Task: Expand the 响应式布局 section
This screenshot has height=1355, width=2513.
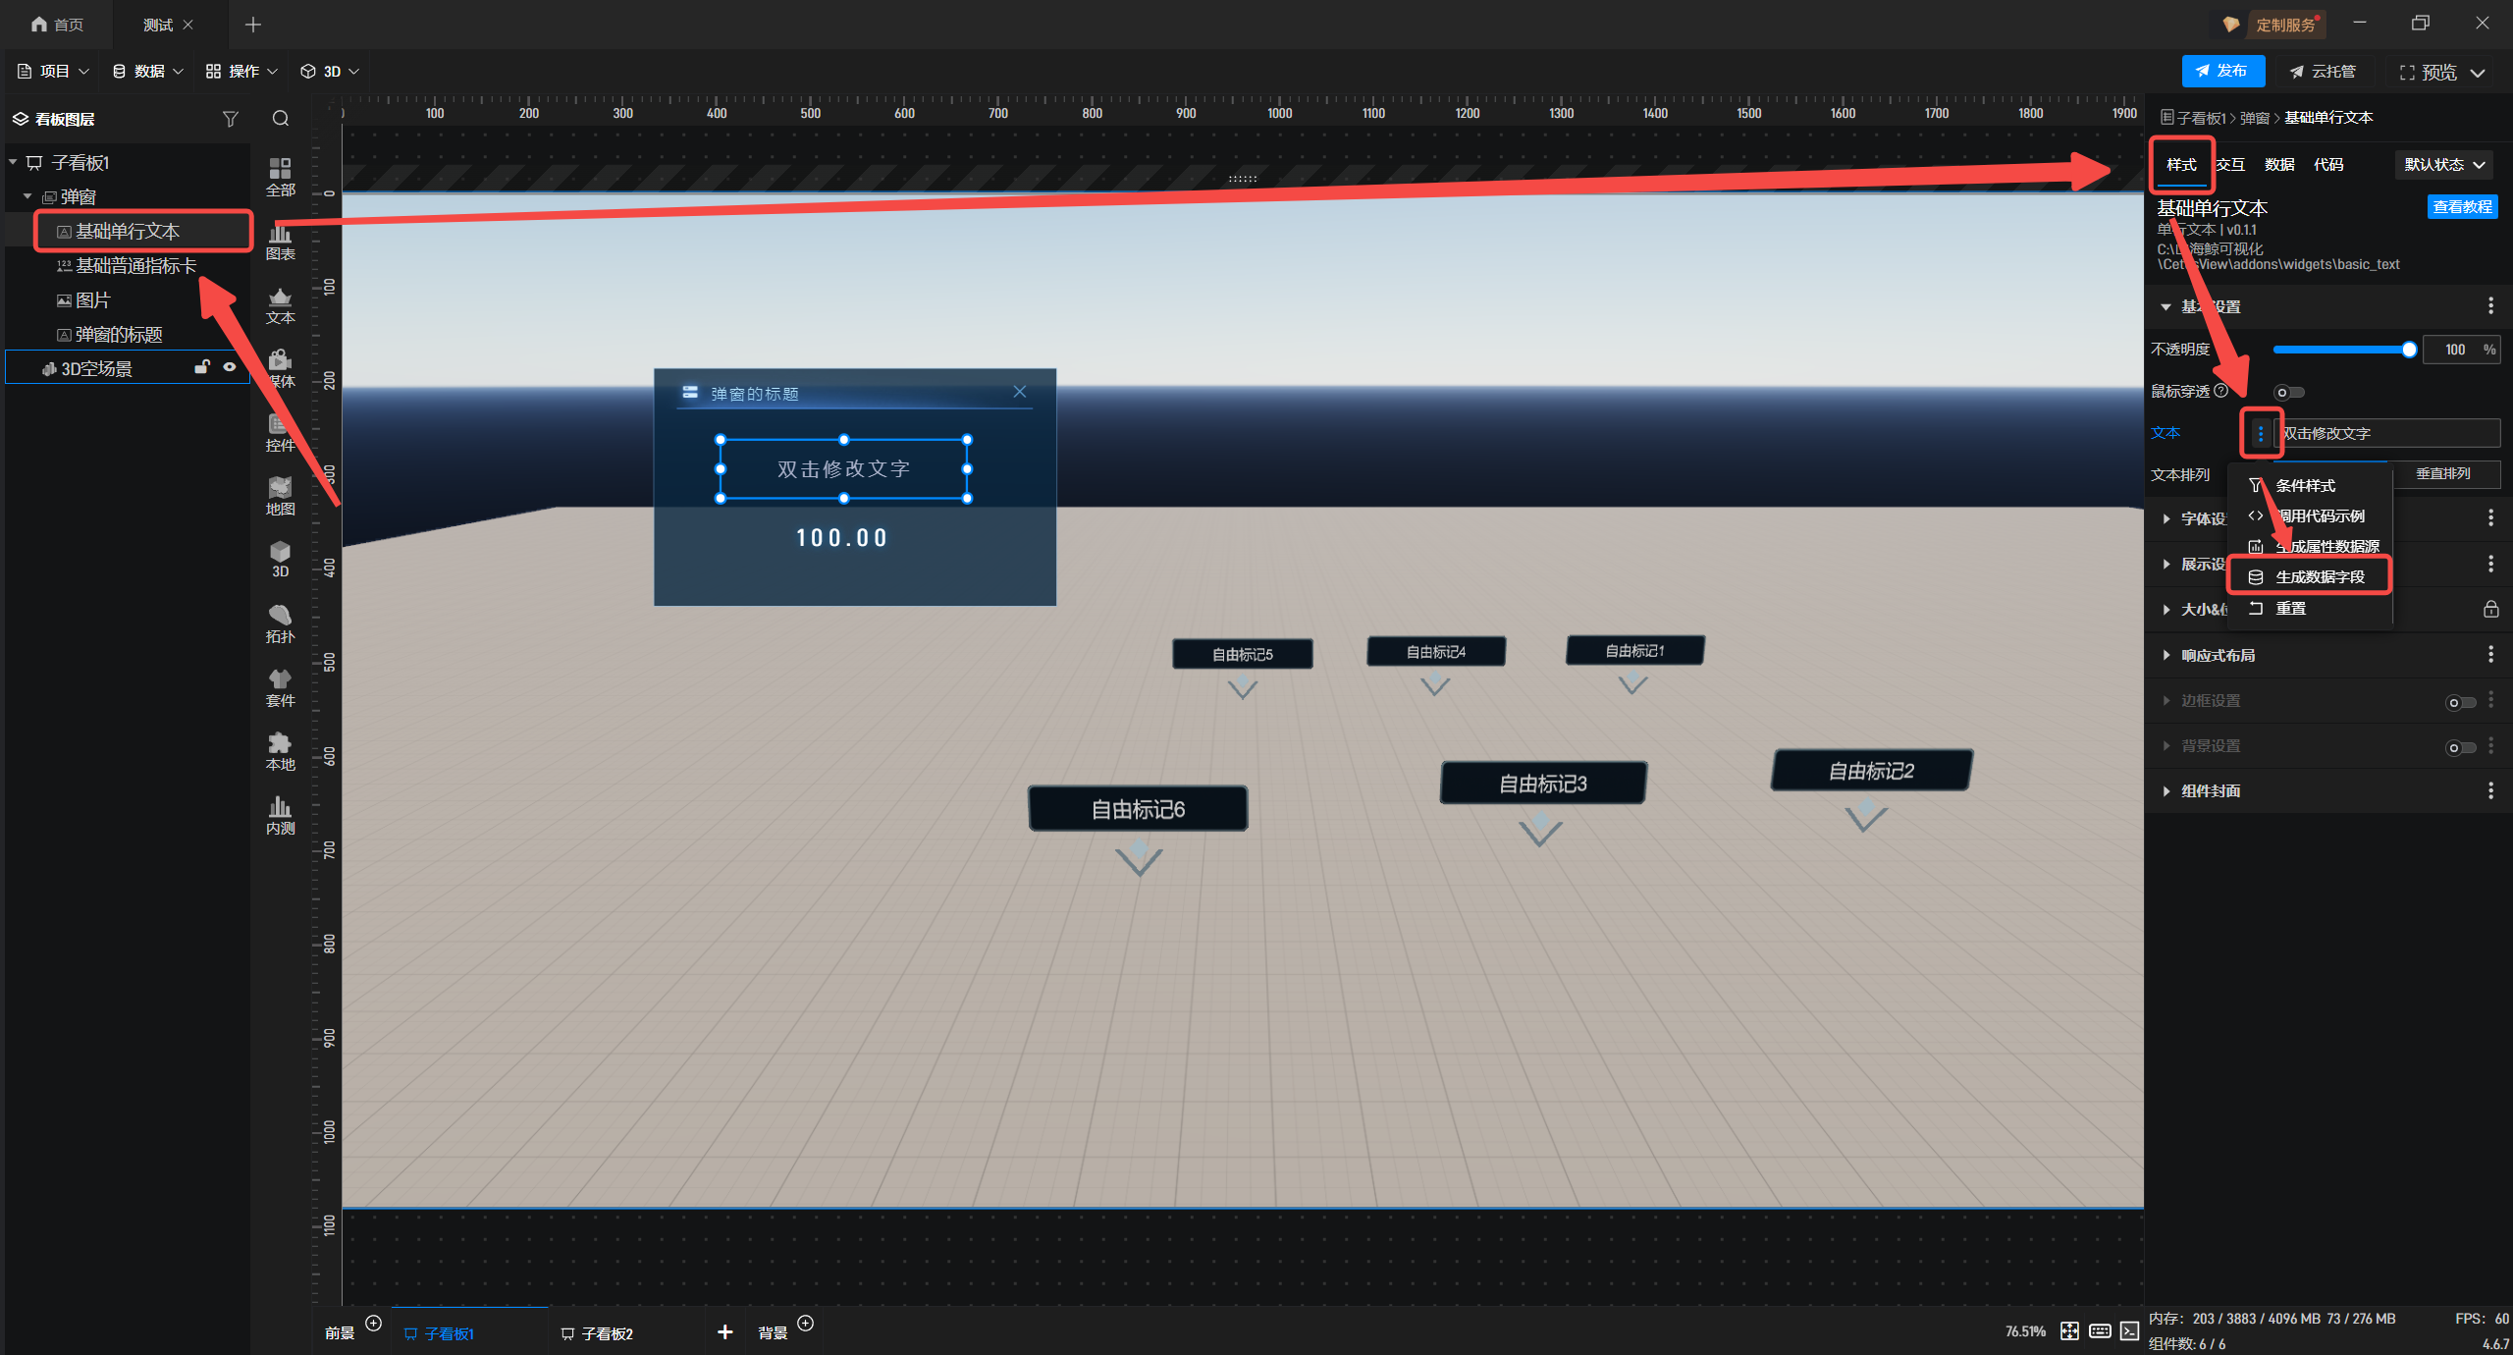Action: 2218,655
